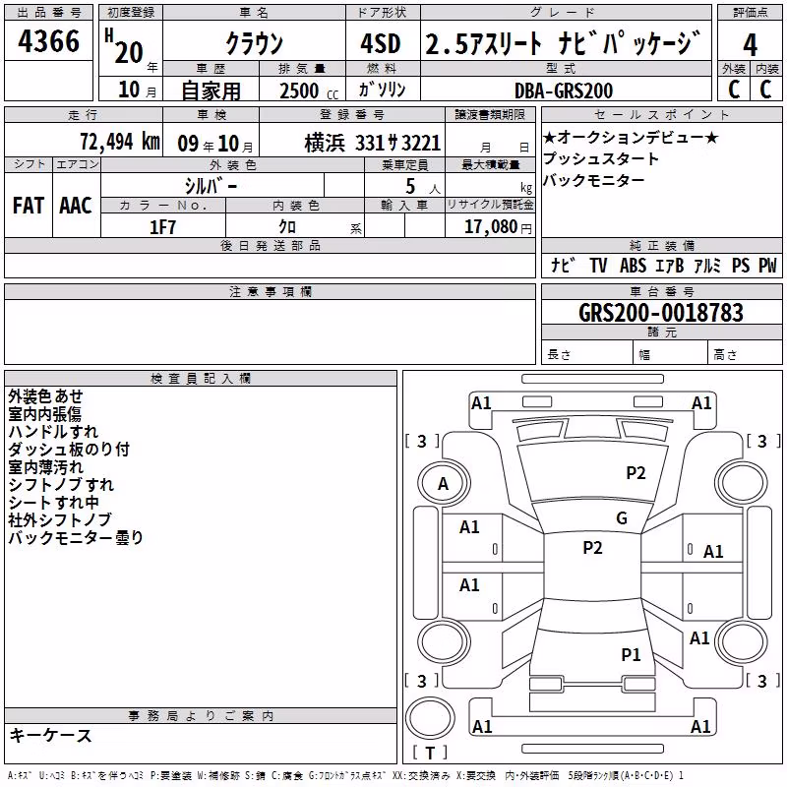The height and width of the screenshot is (787, 787).
Task: Select the C grade under 内装
Action: point(765,90)
